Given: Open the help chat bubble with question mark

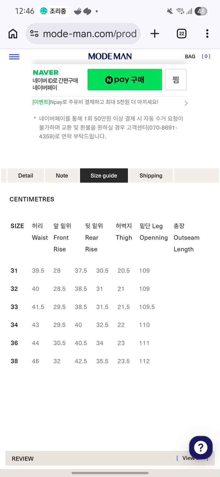Looking at the screenshot, I should [201, 447].
